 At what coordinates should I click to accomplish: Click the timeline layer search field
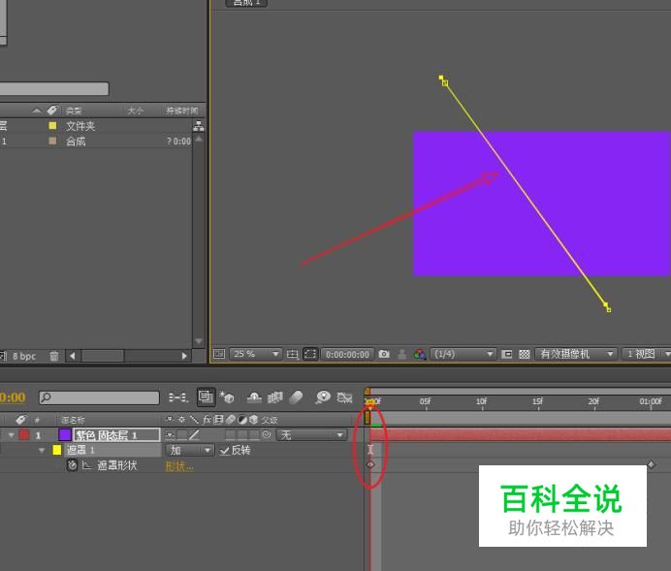[x=99, y=397]
